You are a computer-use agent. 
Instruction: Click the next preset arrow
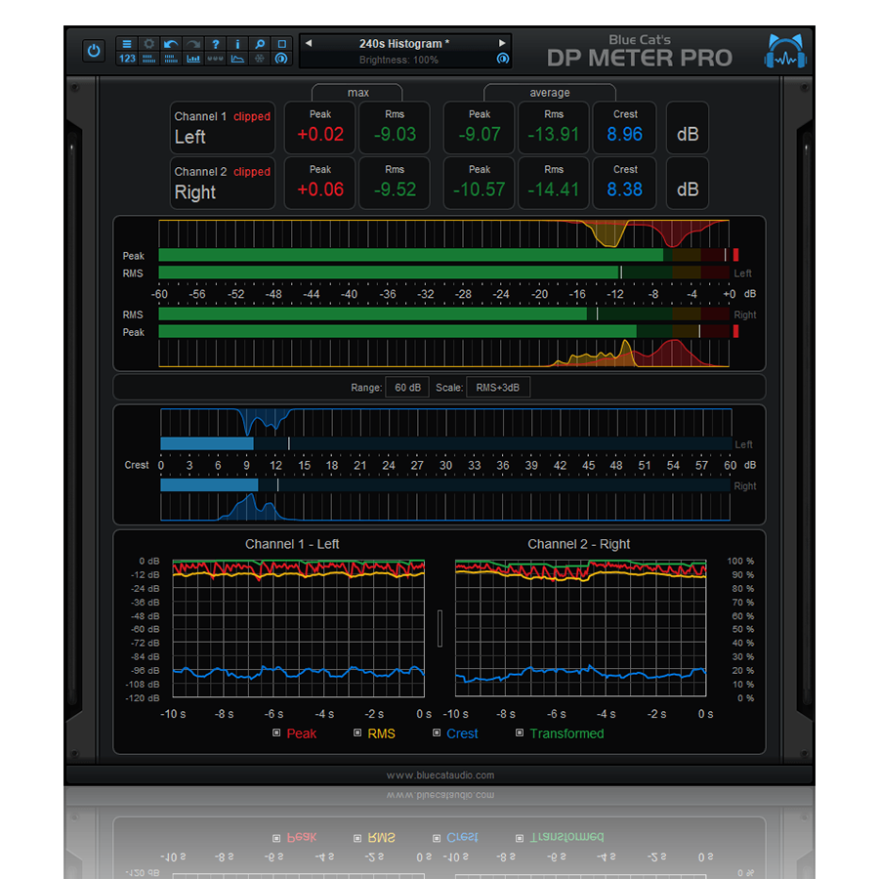point(503,43)
